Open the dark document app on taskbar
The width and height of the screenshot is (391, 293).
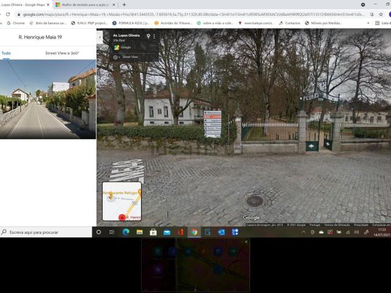click(x=208, y=232)
